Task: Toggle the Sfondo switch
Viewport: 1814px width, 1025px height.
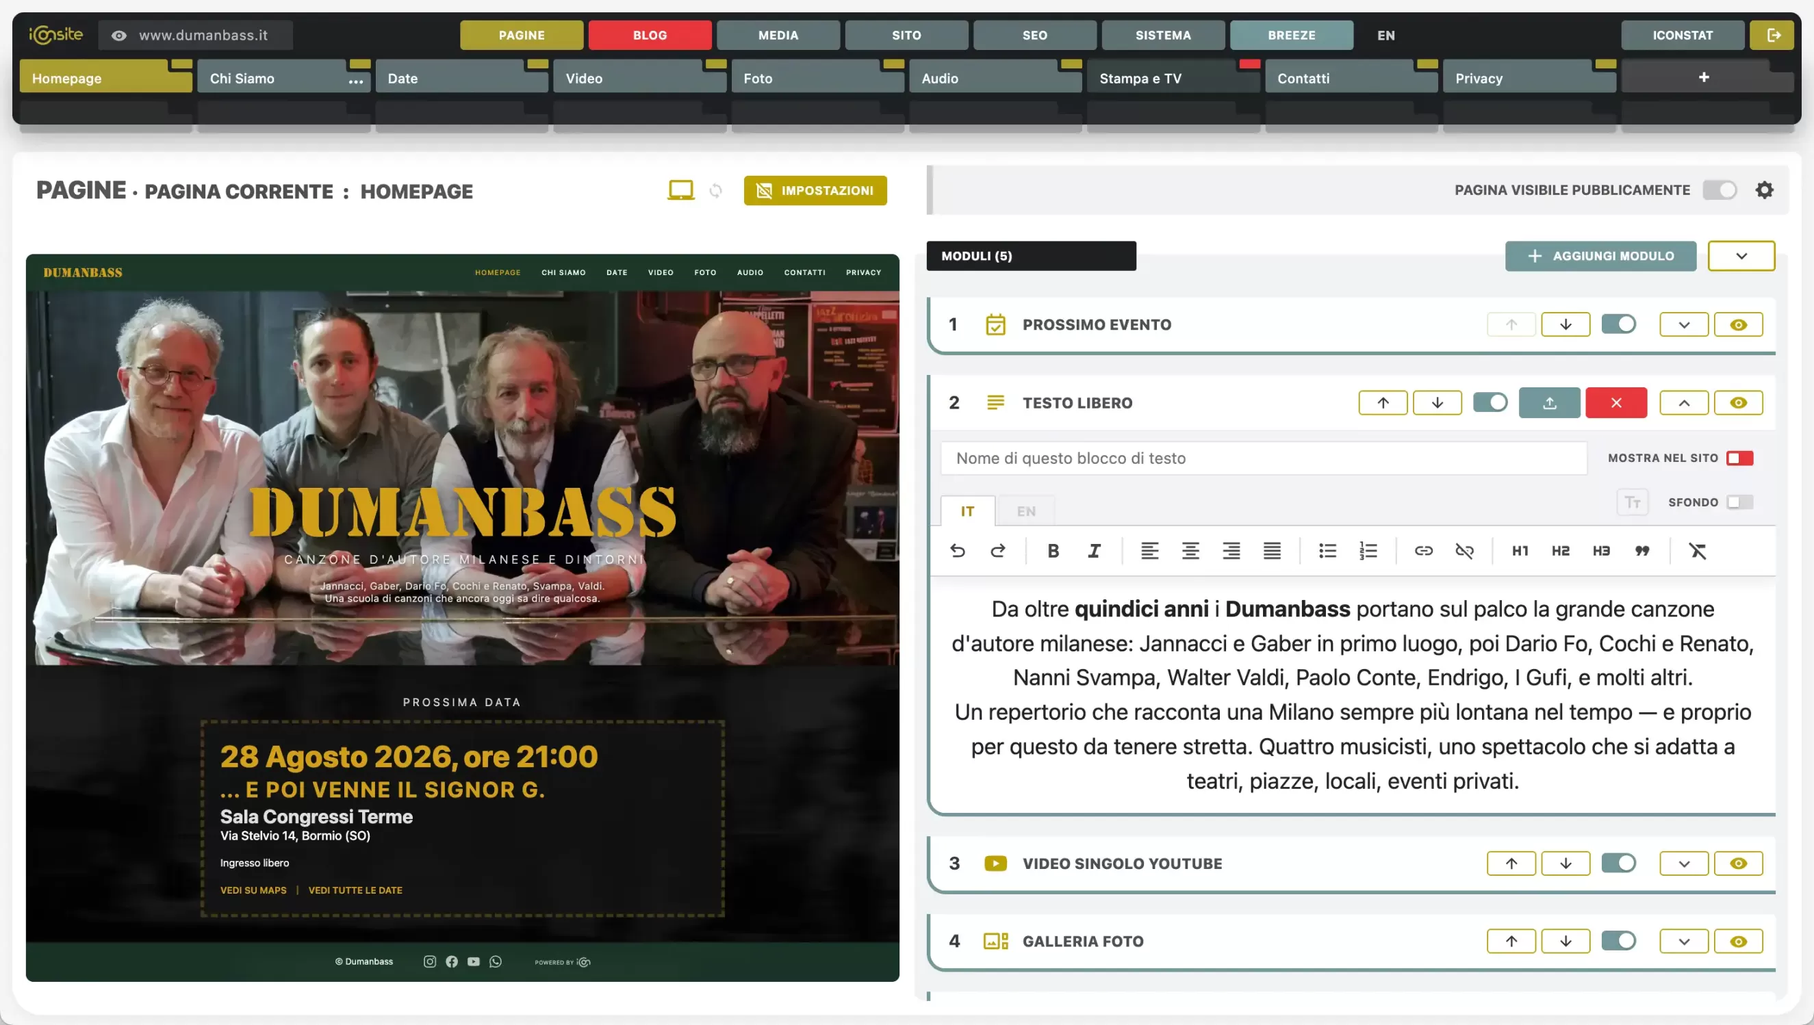Action: coord(1739,502)
